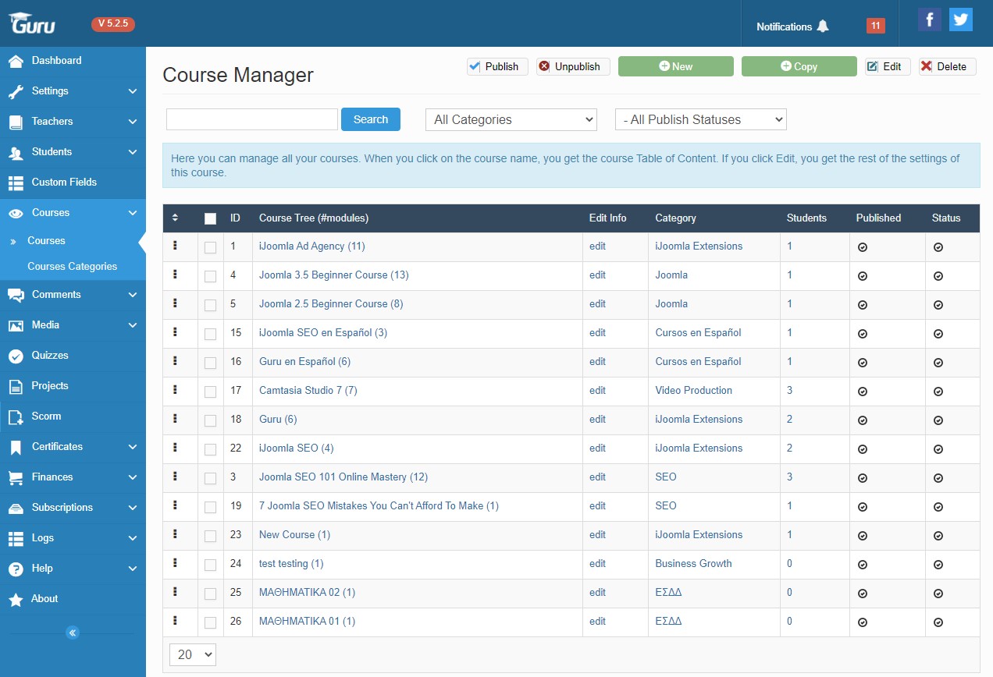The height and width of the screenshot is (677, 993).
Task: Click the sort order arrows in table header
Action: point(175,218)
